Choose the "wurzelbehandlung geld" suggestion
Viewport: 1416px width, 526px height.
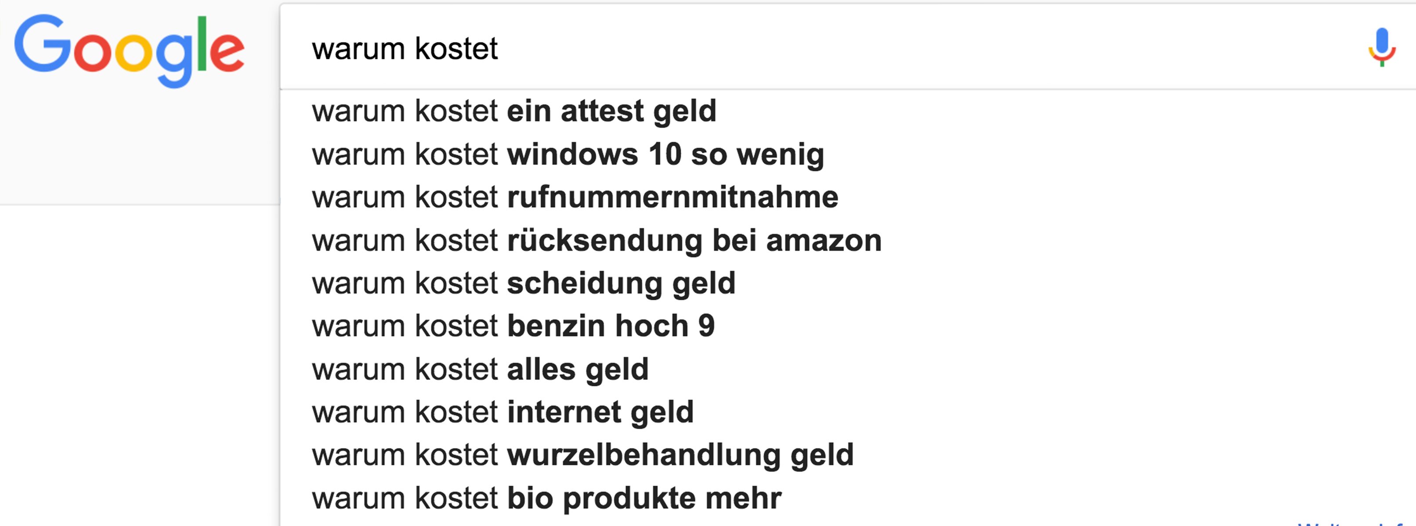point(583,455)
